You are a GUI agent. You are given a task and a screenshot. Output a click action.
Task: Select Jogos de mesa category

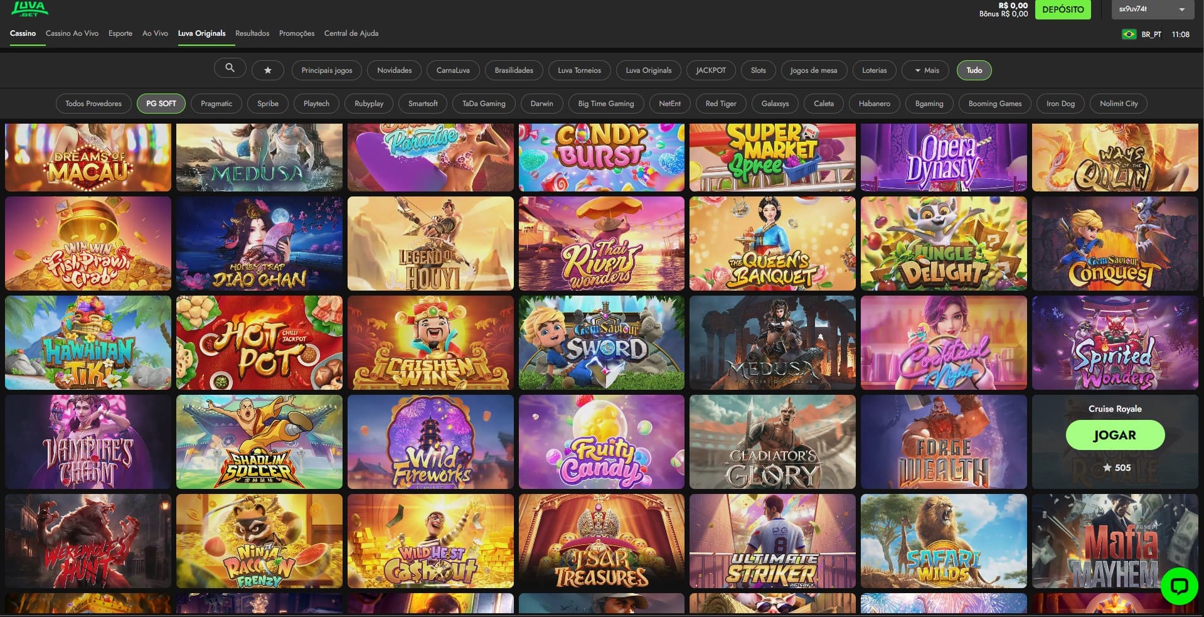pos(814,70)
